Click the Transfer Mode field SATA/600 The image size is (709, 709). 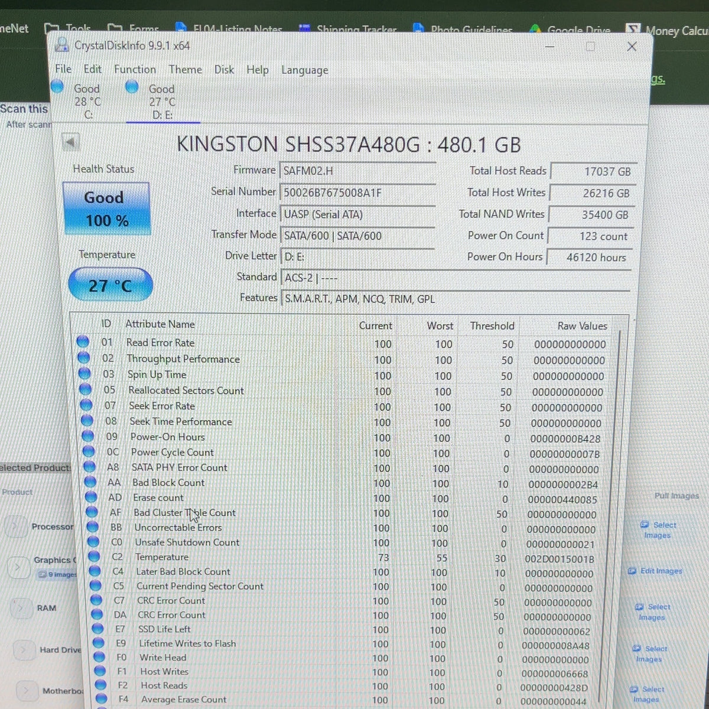coord(358,235)
